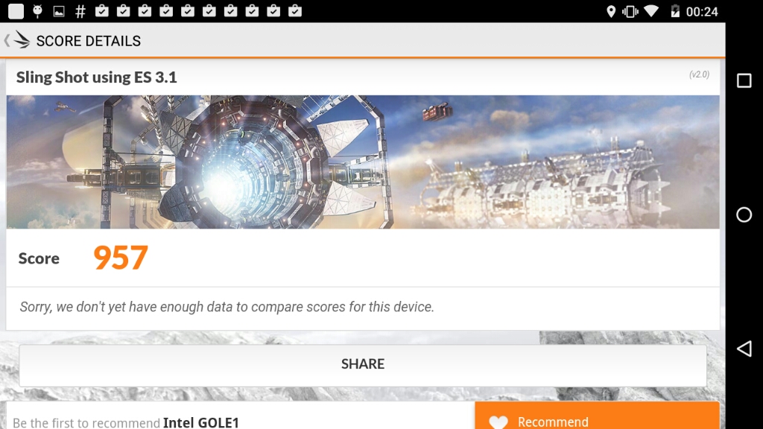Click the SHARE button
Viewport: 763px width, 429px height.
[x=363, y=365]
